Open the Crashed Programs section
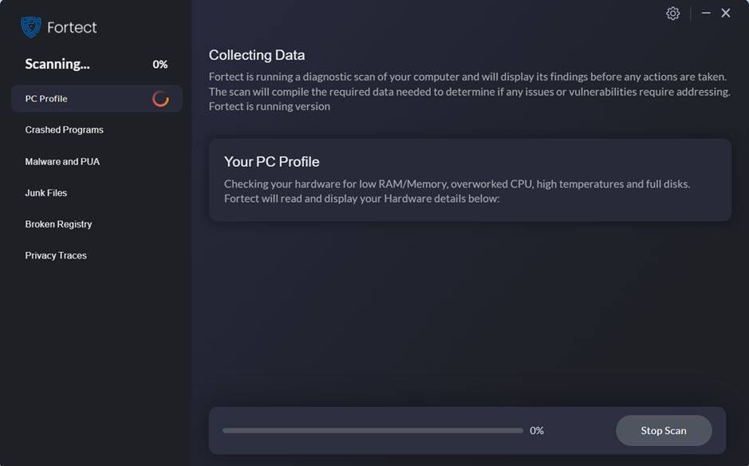The width and height of the screenshot is (749, 466). click(x=64, y=130)
